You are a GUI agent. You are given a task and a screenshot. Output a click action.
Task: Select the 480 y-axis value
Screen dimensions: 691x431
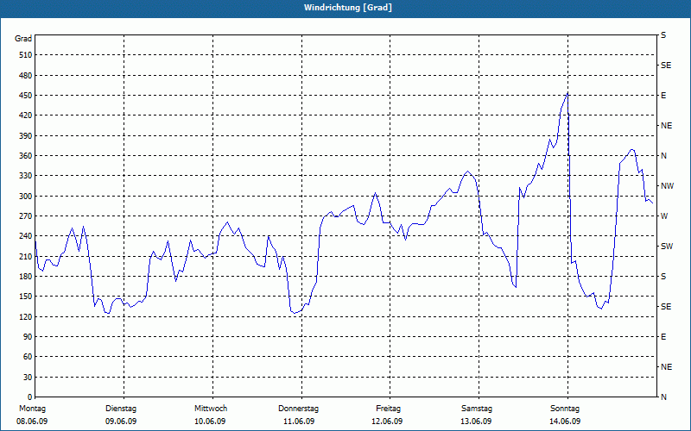coord(26,75)
